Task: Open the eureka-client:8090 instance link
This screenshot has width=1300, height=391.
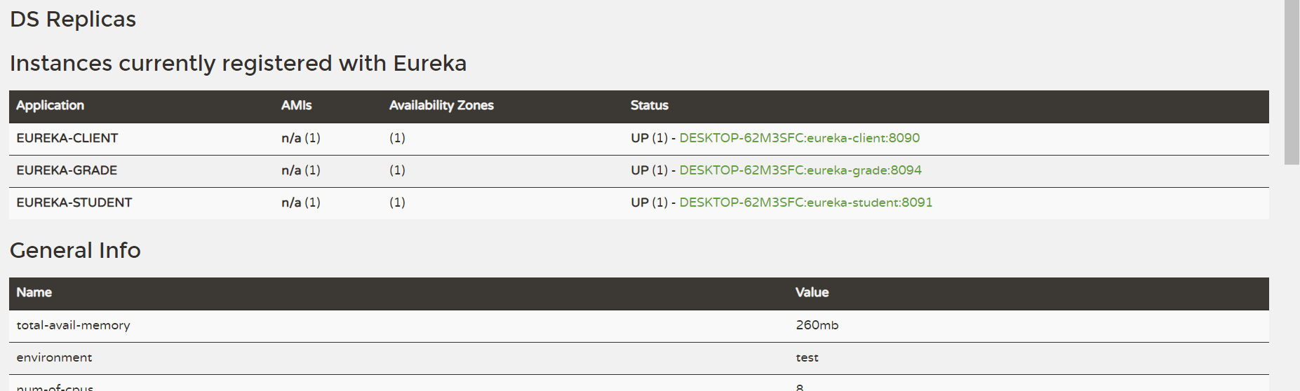Action: 799,138
